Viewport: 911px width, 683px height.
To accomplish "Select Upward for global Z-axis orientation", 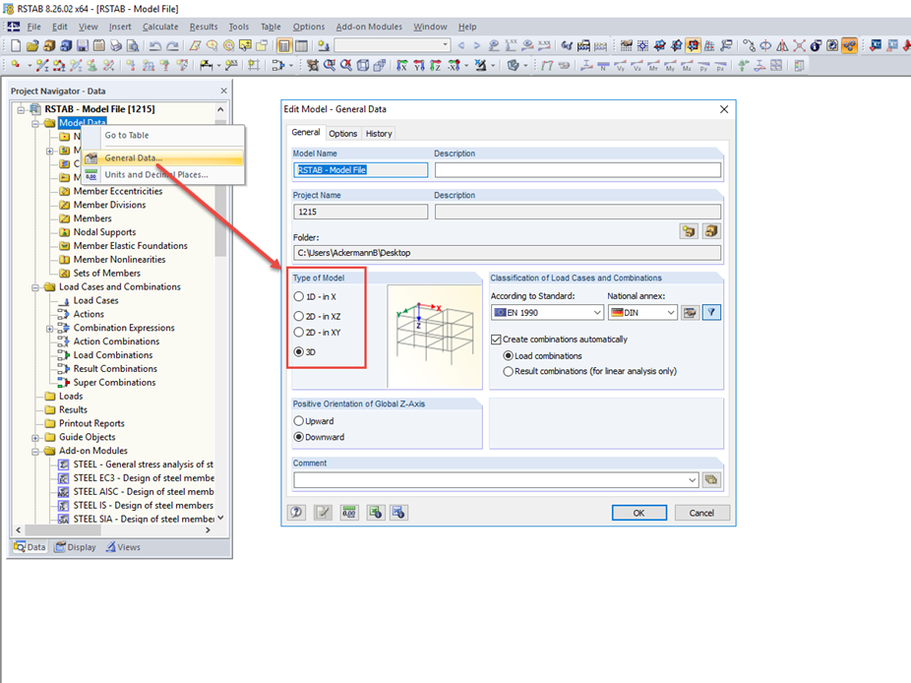I will click(x=298, y=420).
